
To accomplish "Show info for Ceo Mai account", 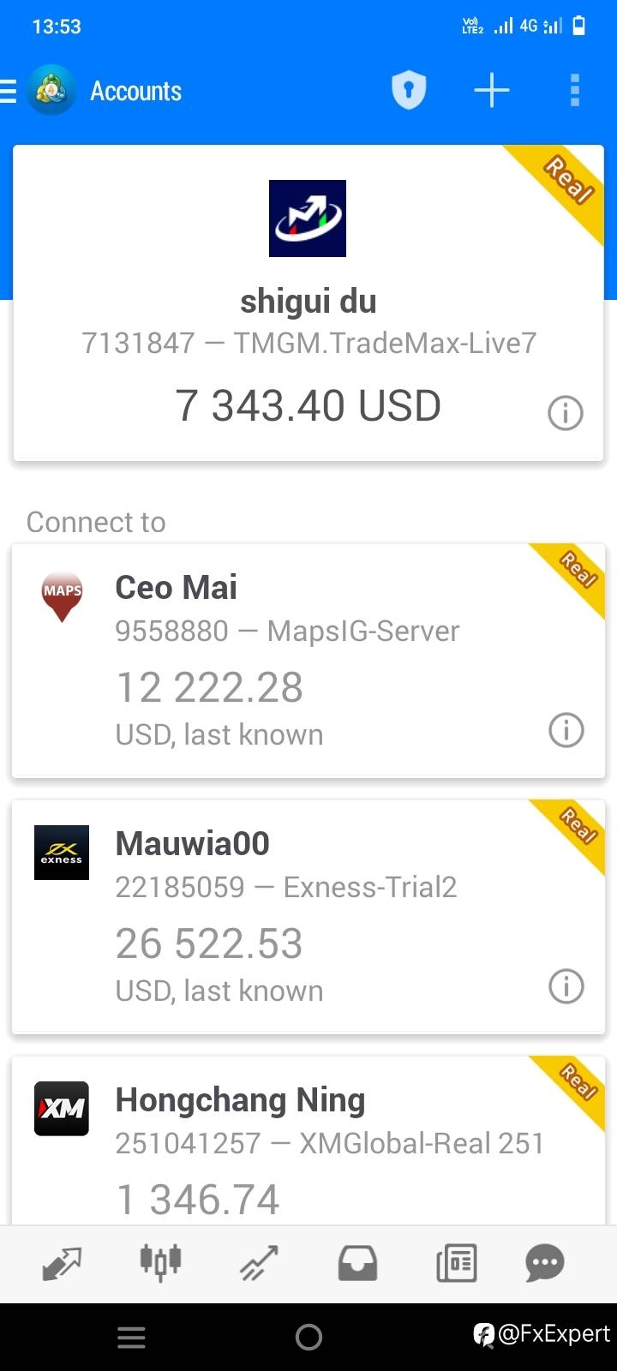I will tap(566, 730).
